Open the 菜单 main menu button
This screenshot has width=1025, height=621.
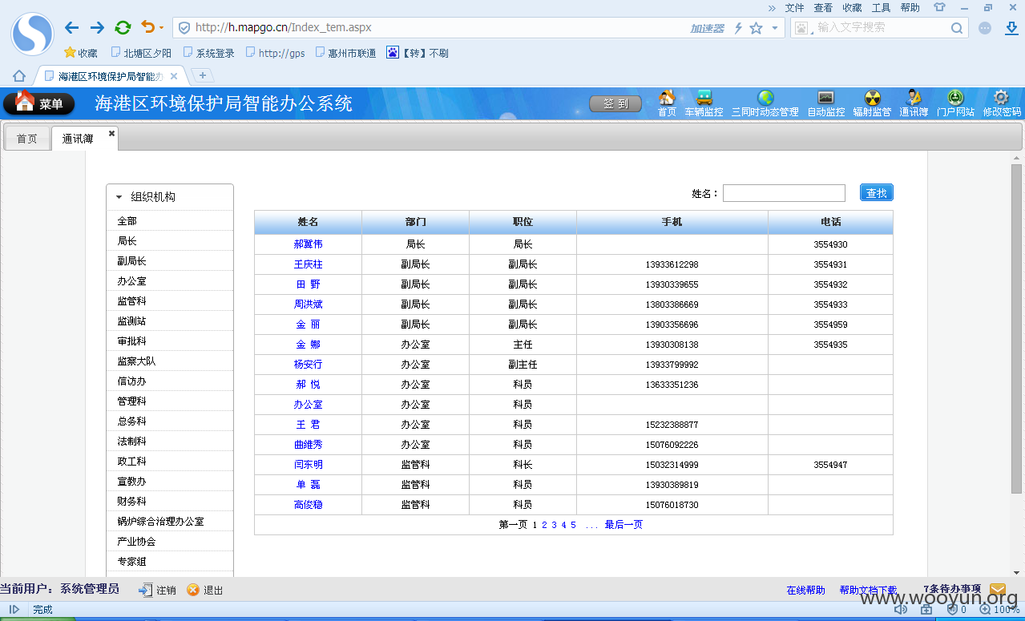38,103
